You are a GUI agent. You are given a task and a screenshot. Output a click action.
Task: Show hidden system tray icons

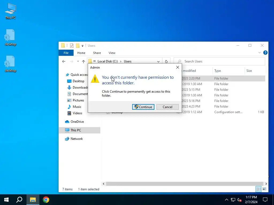pyautogui.click(x=226, y=200)
